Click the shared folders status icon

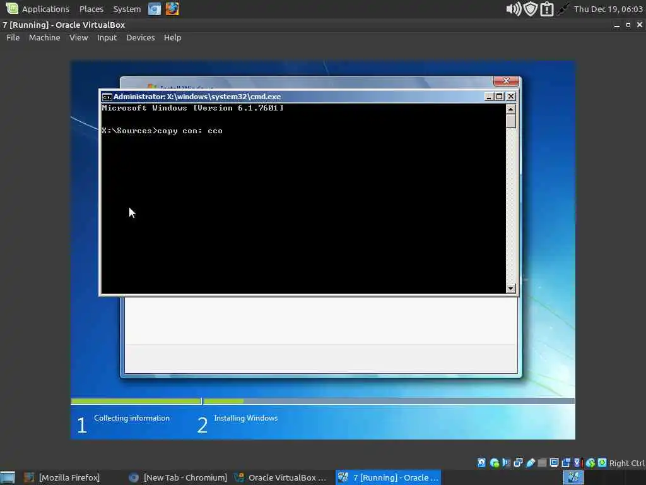tap(542, 463)
